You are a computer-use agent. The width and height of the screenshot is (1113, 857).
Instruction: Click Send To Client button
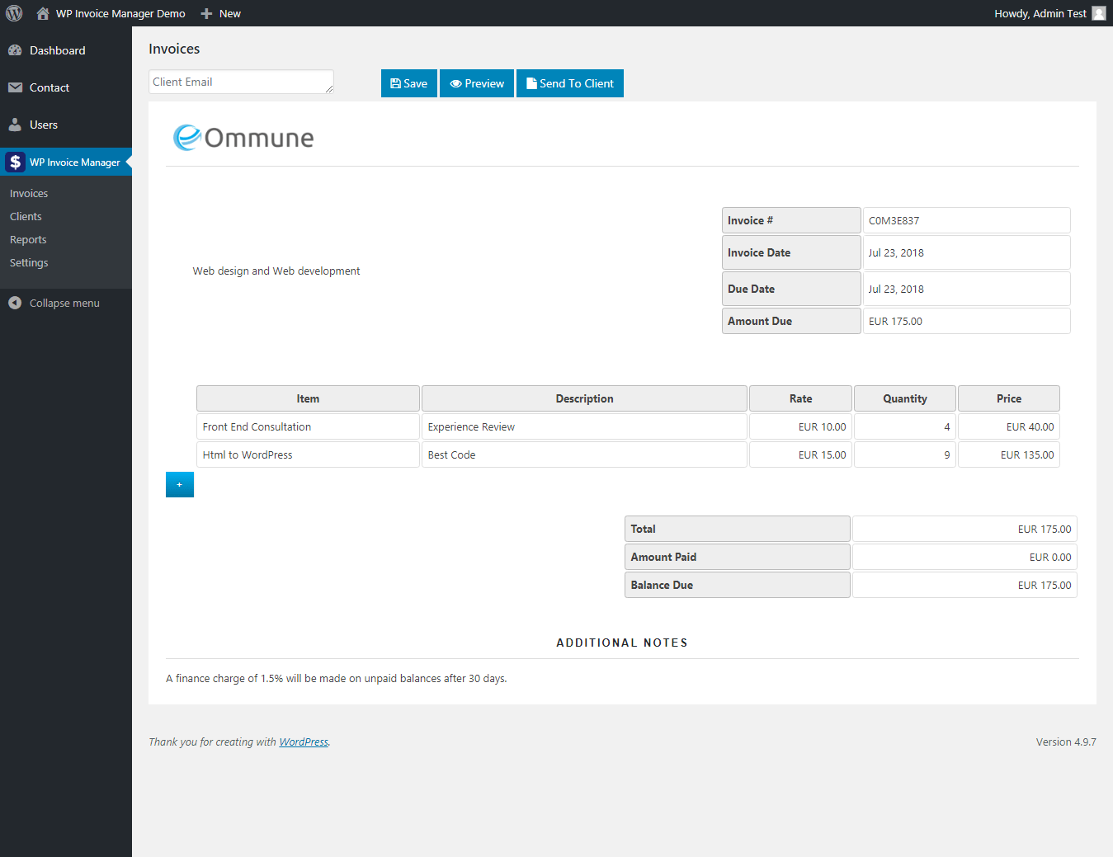point(570,83)
